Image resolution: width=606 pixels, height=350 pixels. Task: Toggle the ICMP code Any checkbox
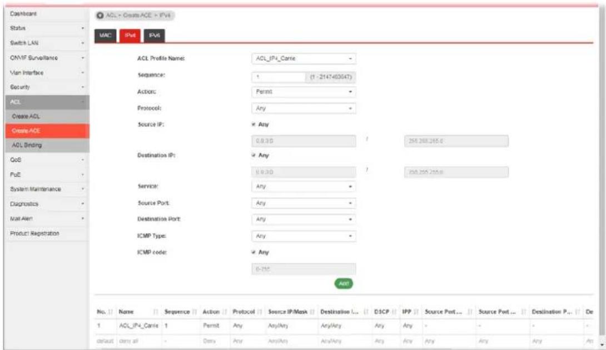[x=254, y=253]
